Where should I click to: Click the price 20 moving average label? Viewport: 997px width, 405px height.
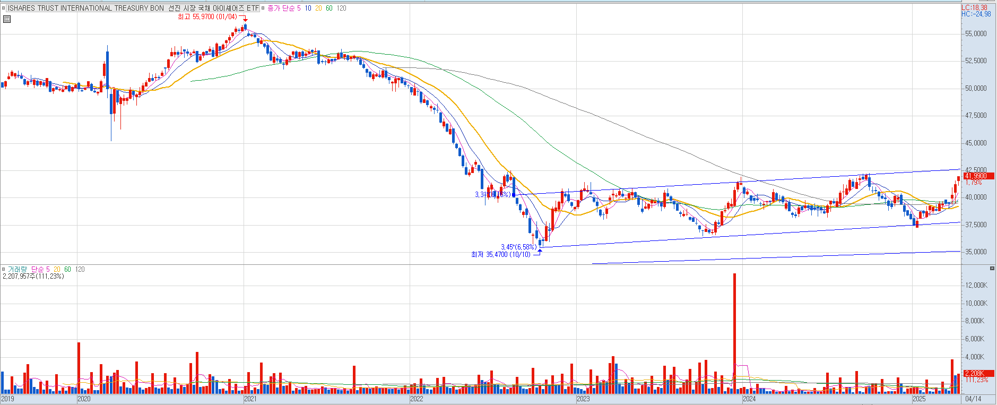click(318, 8)
